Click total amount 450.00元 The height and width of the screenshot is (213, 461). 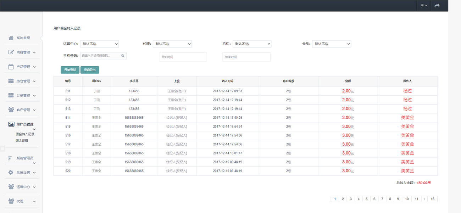point(423,183)
